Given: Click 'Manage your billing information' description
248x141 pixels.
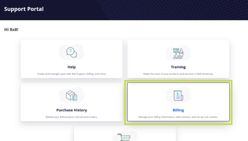Looking at the screenshot, I should pos(178,117).
